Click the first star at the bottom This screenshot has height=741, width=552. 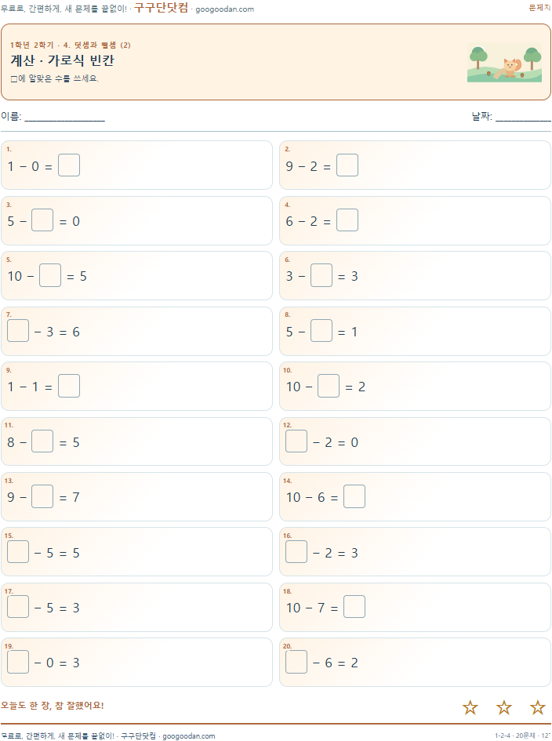(470, 707)
